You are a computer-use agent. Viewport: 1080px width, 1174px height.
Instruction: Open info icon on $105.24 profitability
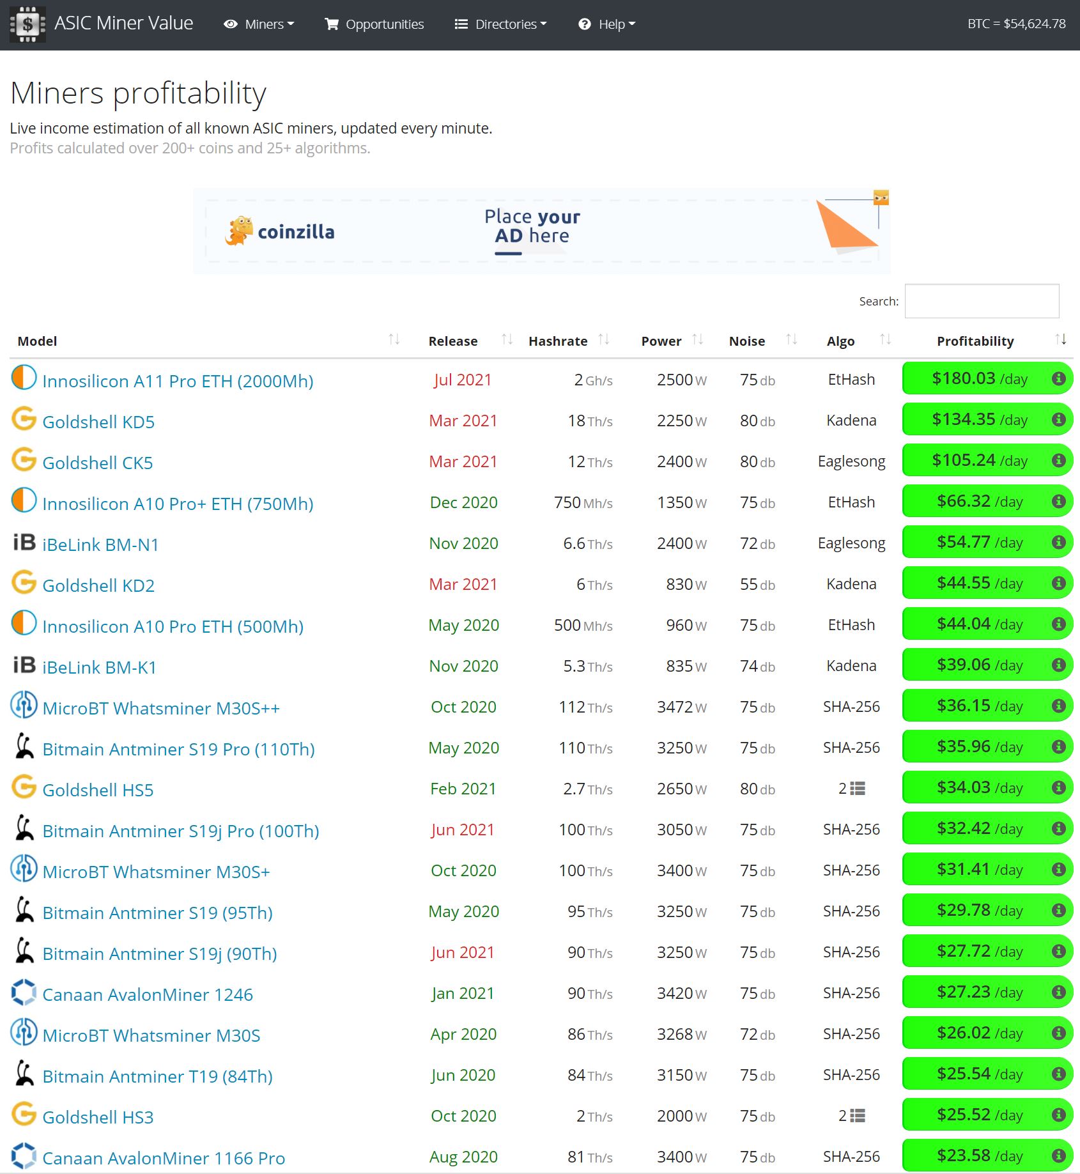(x=1059, y=460)
